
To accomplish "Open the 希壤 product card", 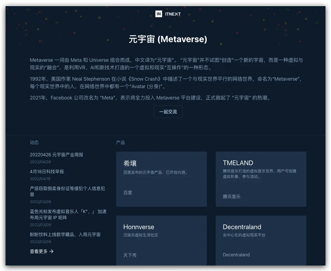I will tap(161, 179).
